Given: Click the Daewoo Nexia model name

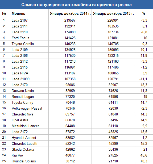Looking at the screenshot, I should tap(23, 91).
